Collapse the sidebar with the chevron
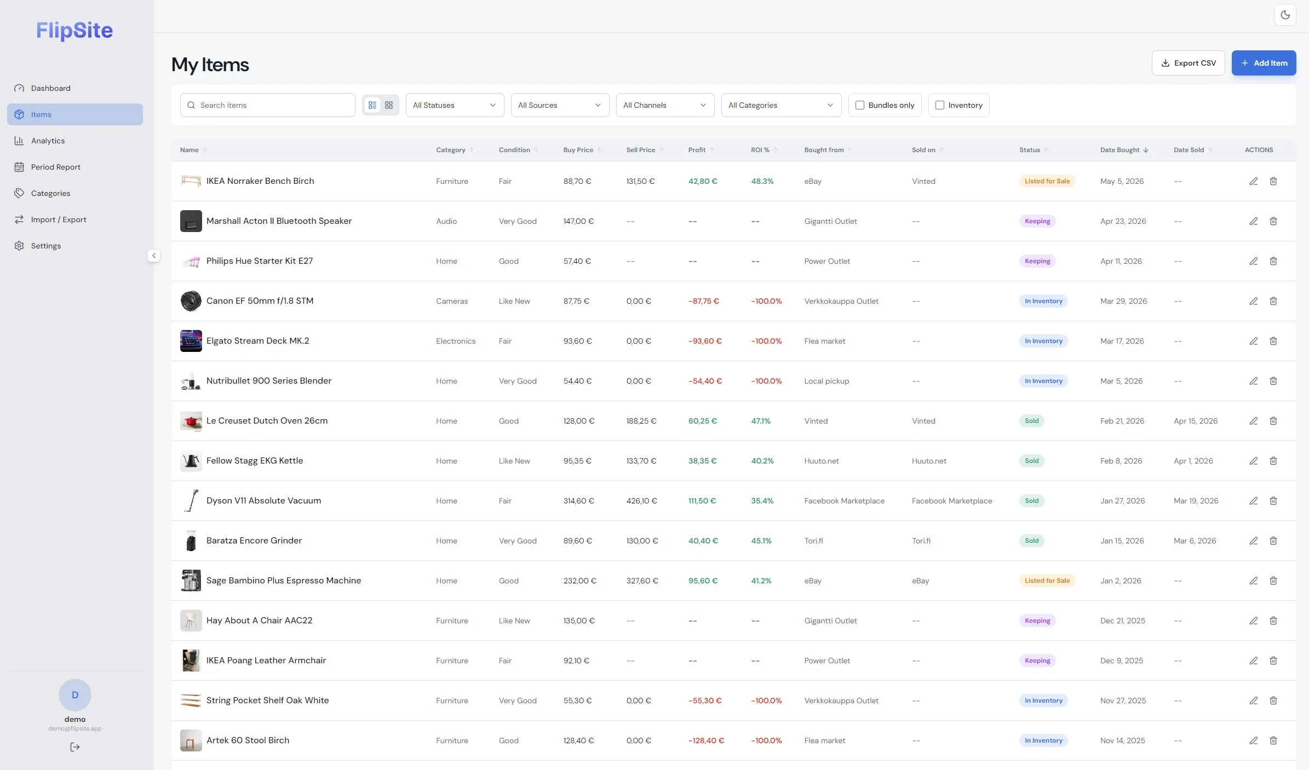 154,256
